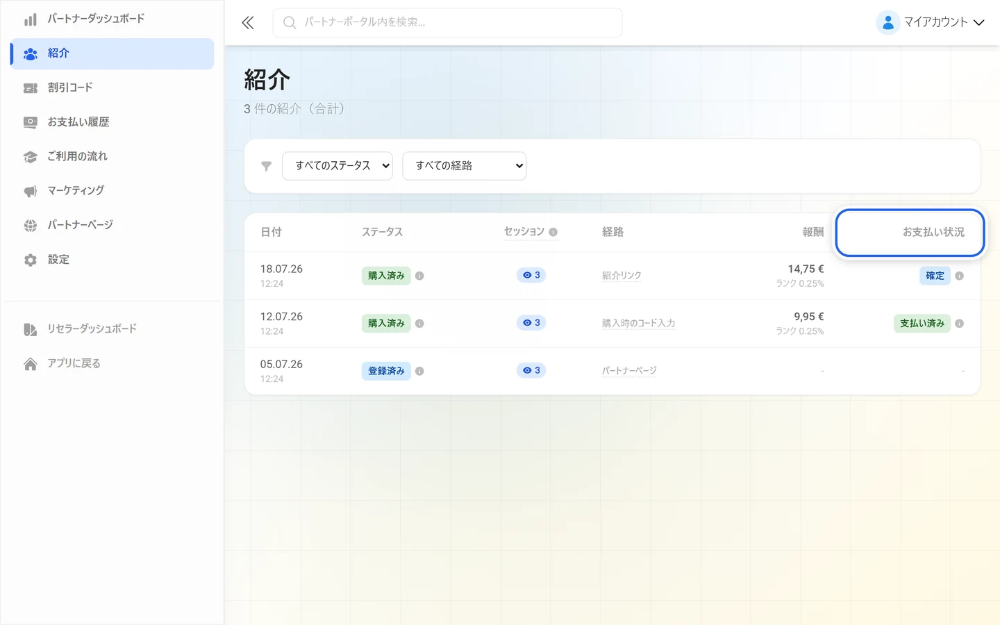
Task: Click status info icon in 05.07.26 row
Action: pyautogui.click(x=419, y=371)
